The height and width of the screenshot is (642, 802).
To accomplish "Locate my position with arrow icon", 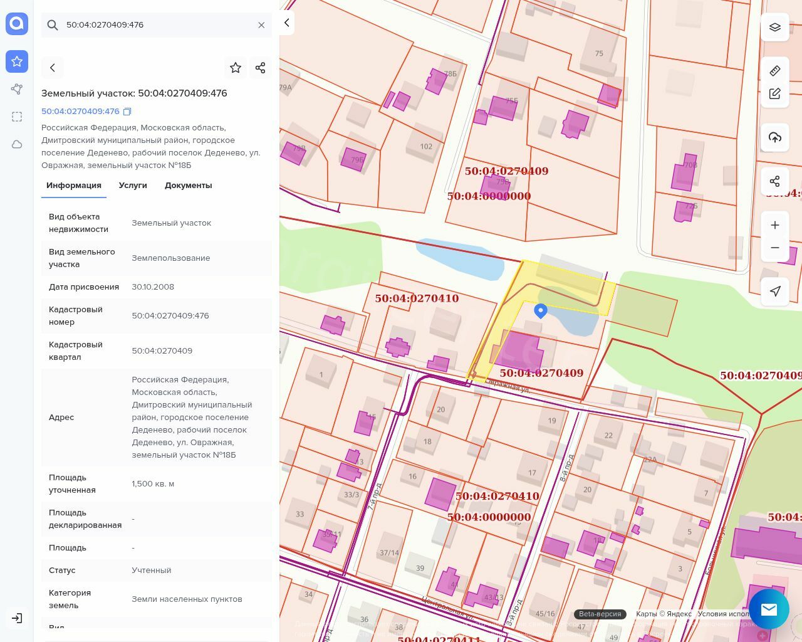I will click(x=774, y=291).
